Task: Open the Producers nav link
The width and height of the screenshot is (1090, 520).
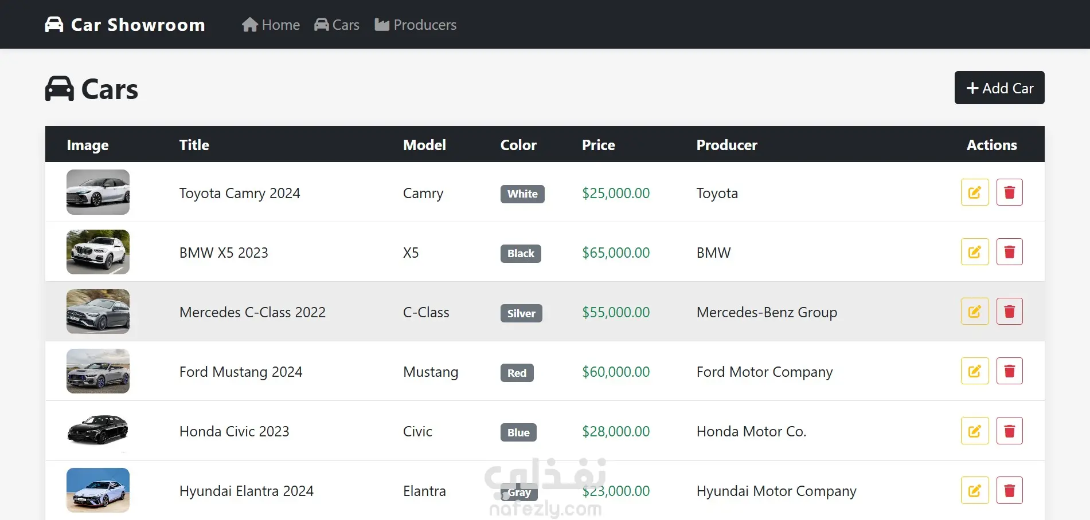Action: point(416,25)
